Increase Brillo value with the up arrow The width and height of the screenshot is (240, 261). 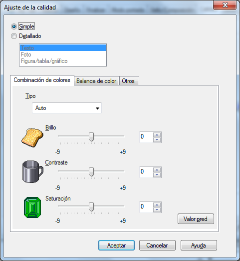(157, 134)
